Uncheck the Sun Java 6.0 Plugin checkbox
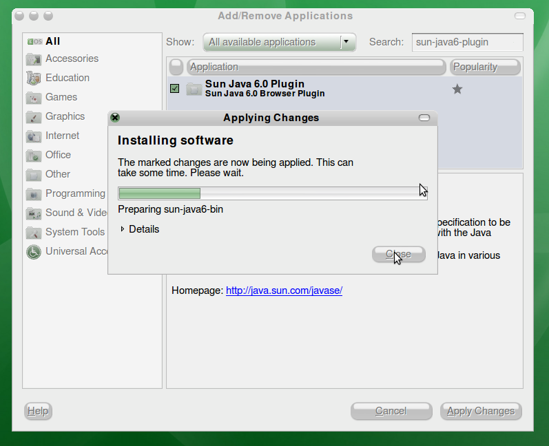 [174, 89]
